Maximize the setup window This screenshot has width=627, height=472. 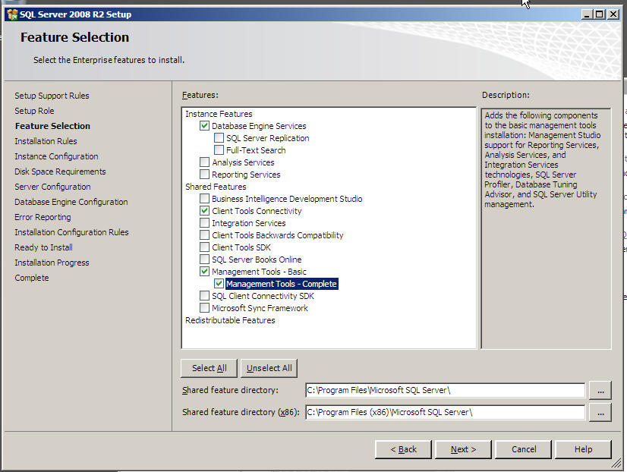pyautogui.click(x=599, y=14)
